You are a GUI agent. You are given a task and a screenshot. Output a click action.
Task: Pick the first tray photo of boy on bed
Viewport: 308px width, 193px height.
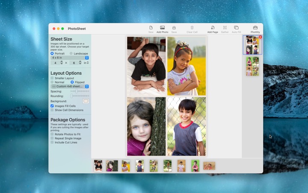(x=98, y=166)
